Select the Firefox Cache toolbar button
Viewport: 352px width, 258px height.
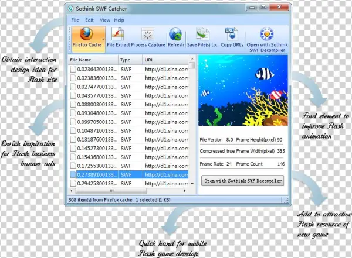click(87, 39)
